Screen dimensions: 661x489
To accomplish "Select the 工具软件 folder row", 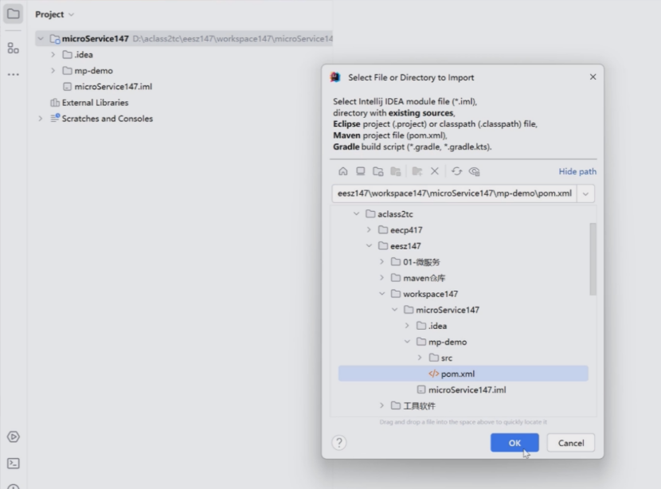I will pyautogui.click(x=463, y=405).
